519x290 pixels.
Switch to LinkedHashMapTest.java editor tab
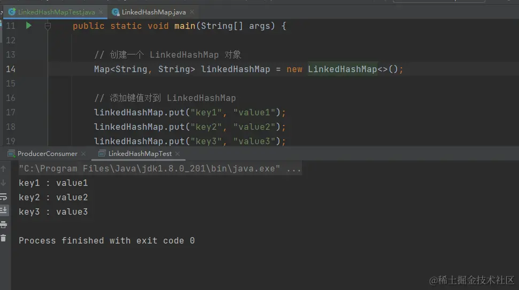point(56,12)
